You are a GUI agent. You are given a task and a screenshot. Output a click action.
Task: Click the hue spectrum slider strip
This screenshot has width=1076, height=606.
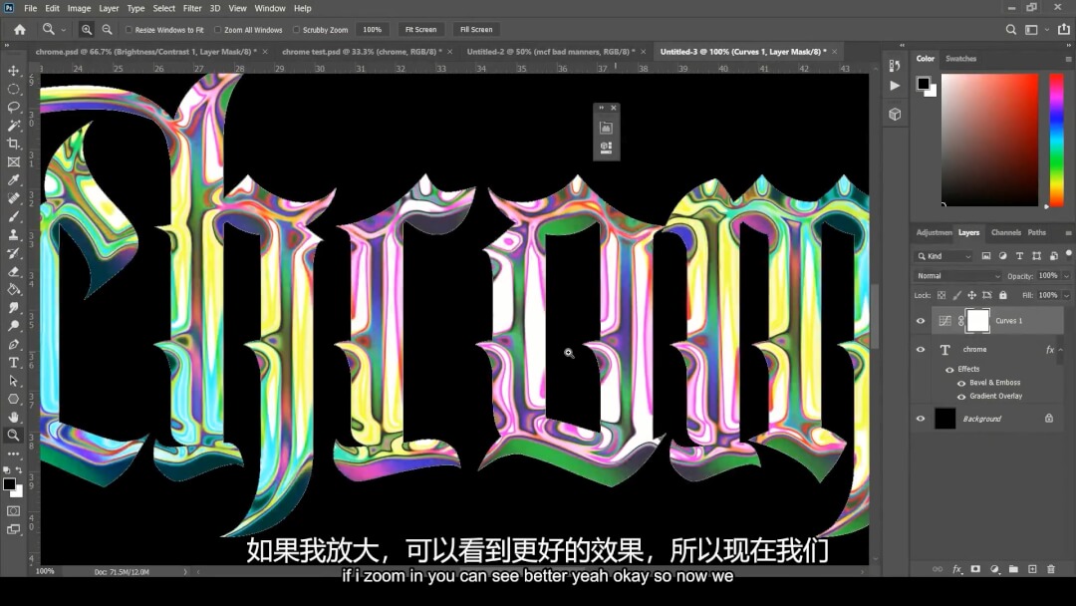[1056, 140]
